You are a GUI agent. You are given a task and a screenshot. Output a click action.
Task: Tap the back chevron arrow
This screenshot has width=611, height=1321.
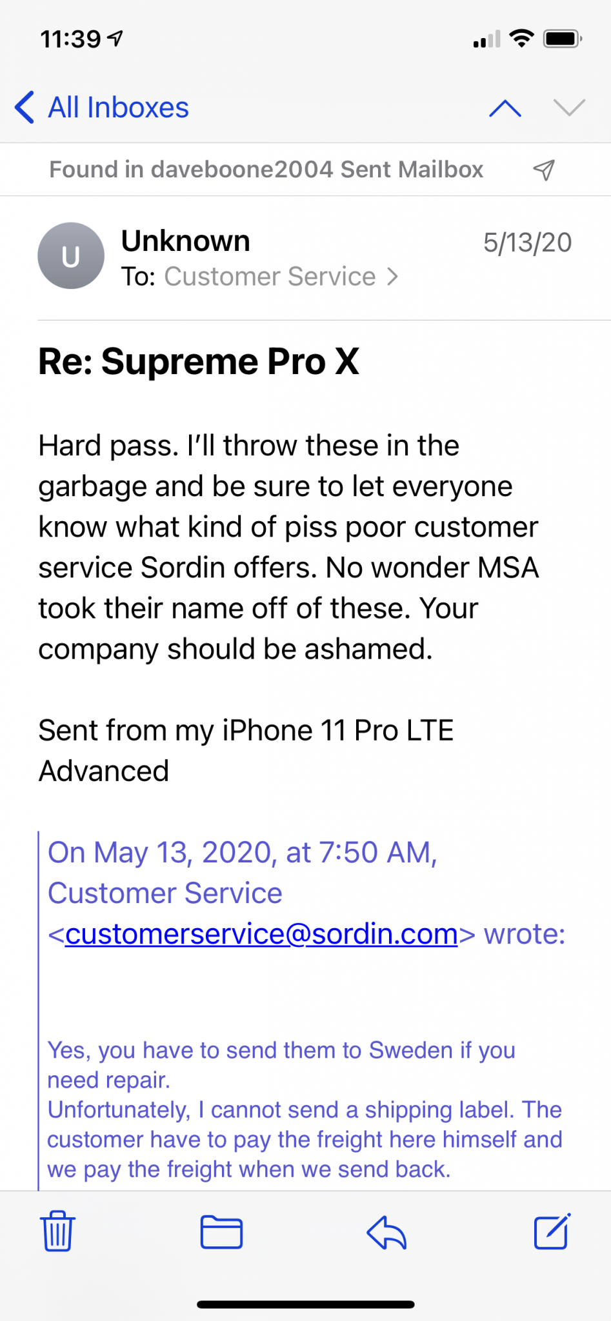click(x=25, y=107)
